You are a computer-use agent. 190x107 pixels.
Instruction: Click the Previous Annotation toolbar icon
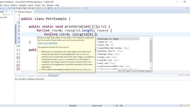click(68, 8)
